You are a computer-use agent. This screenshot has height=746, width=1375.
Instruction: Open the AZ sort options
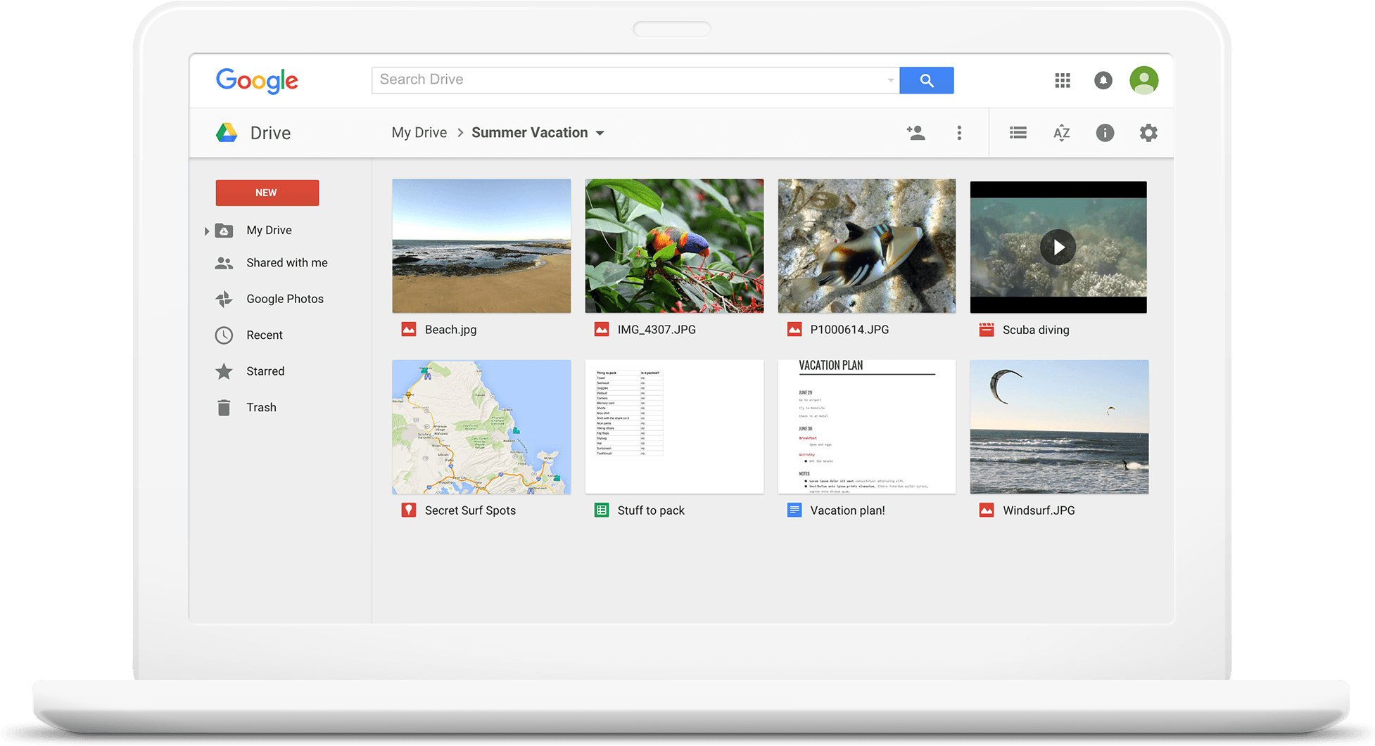(x=1061, y=133)
